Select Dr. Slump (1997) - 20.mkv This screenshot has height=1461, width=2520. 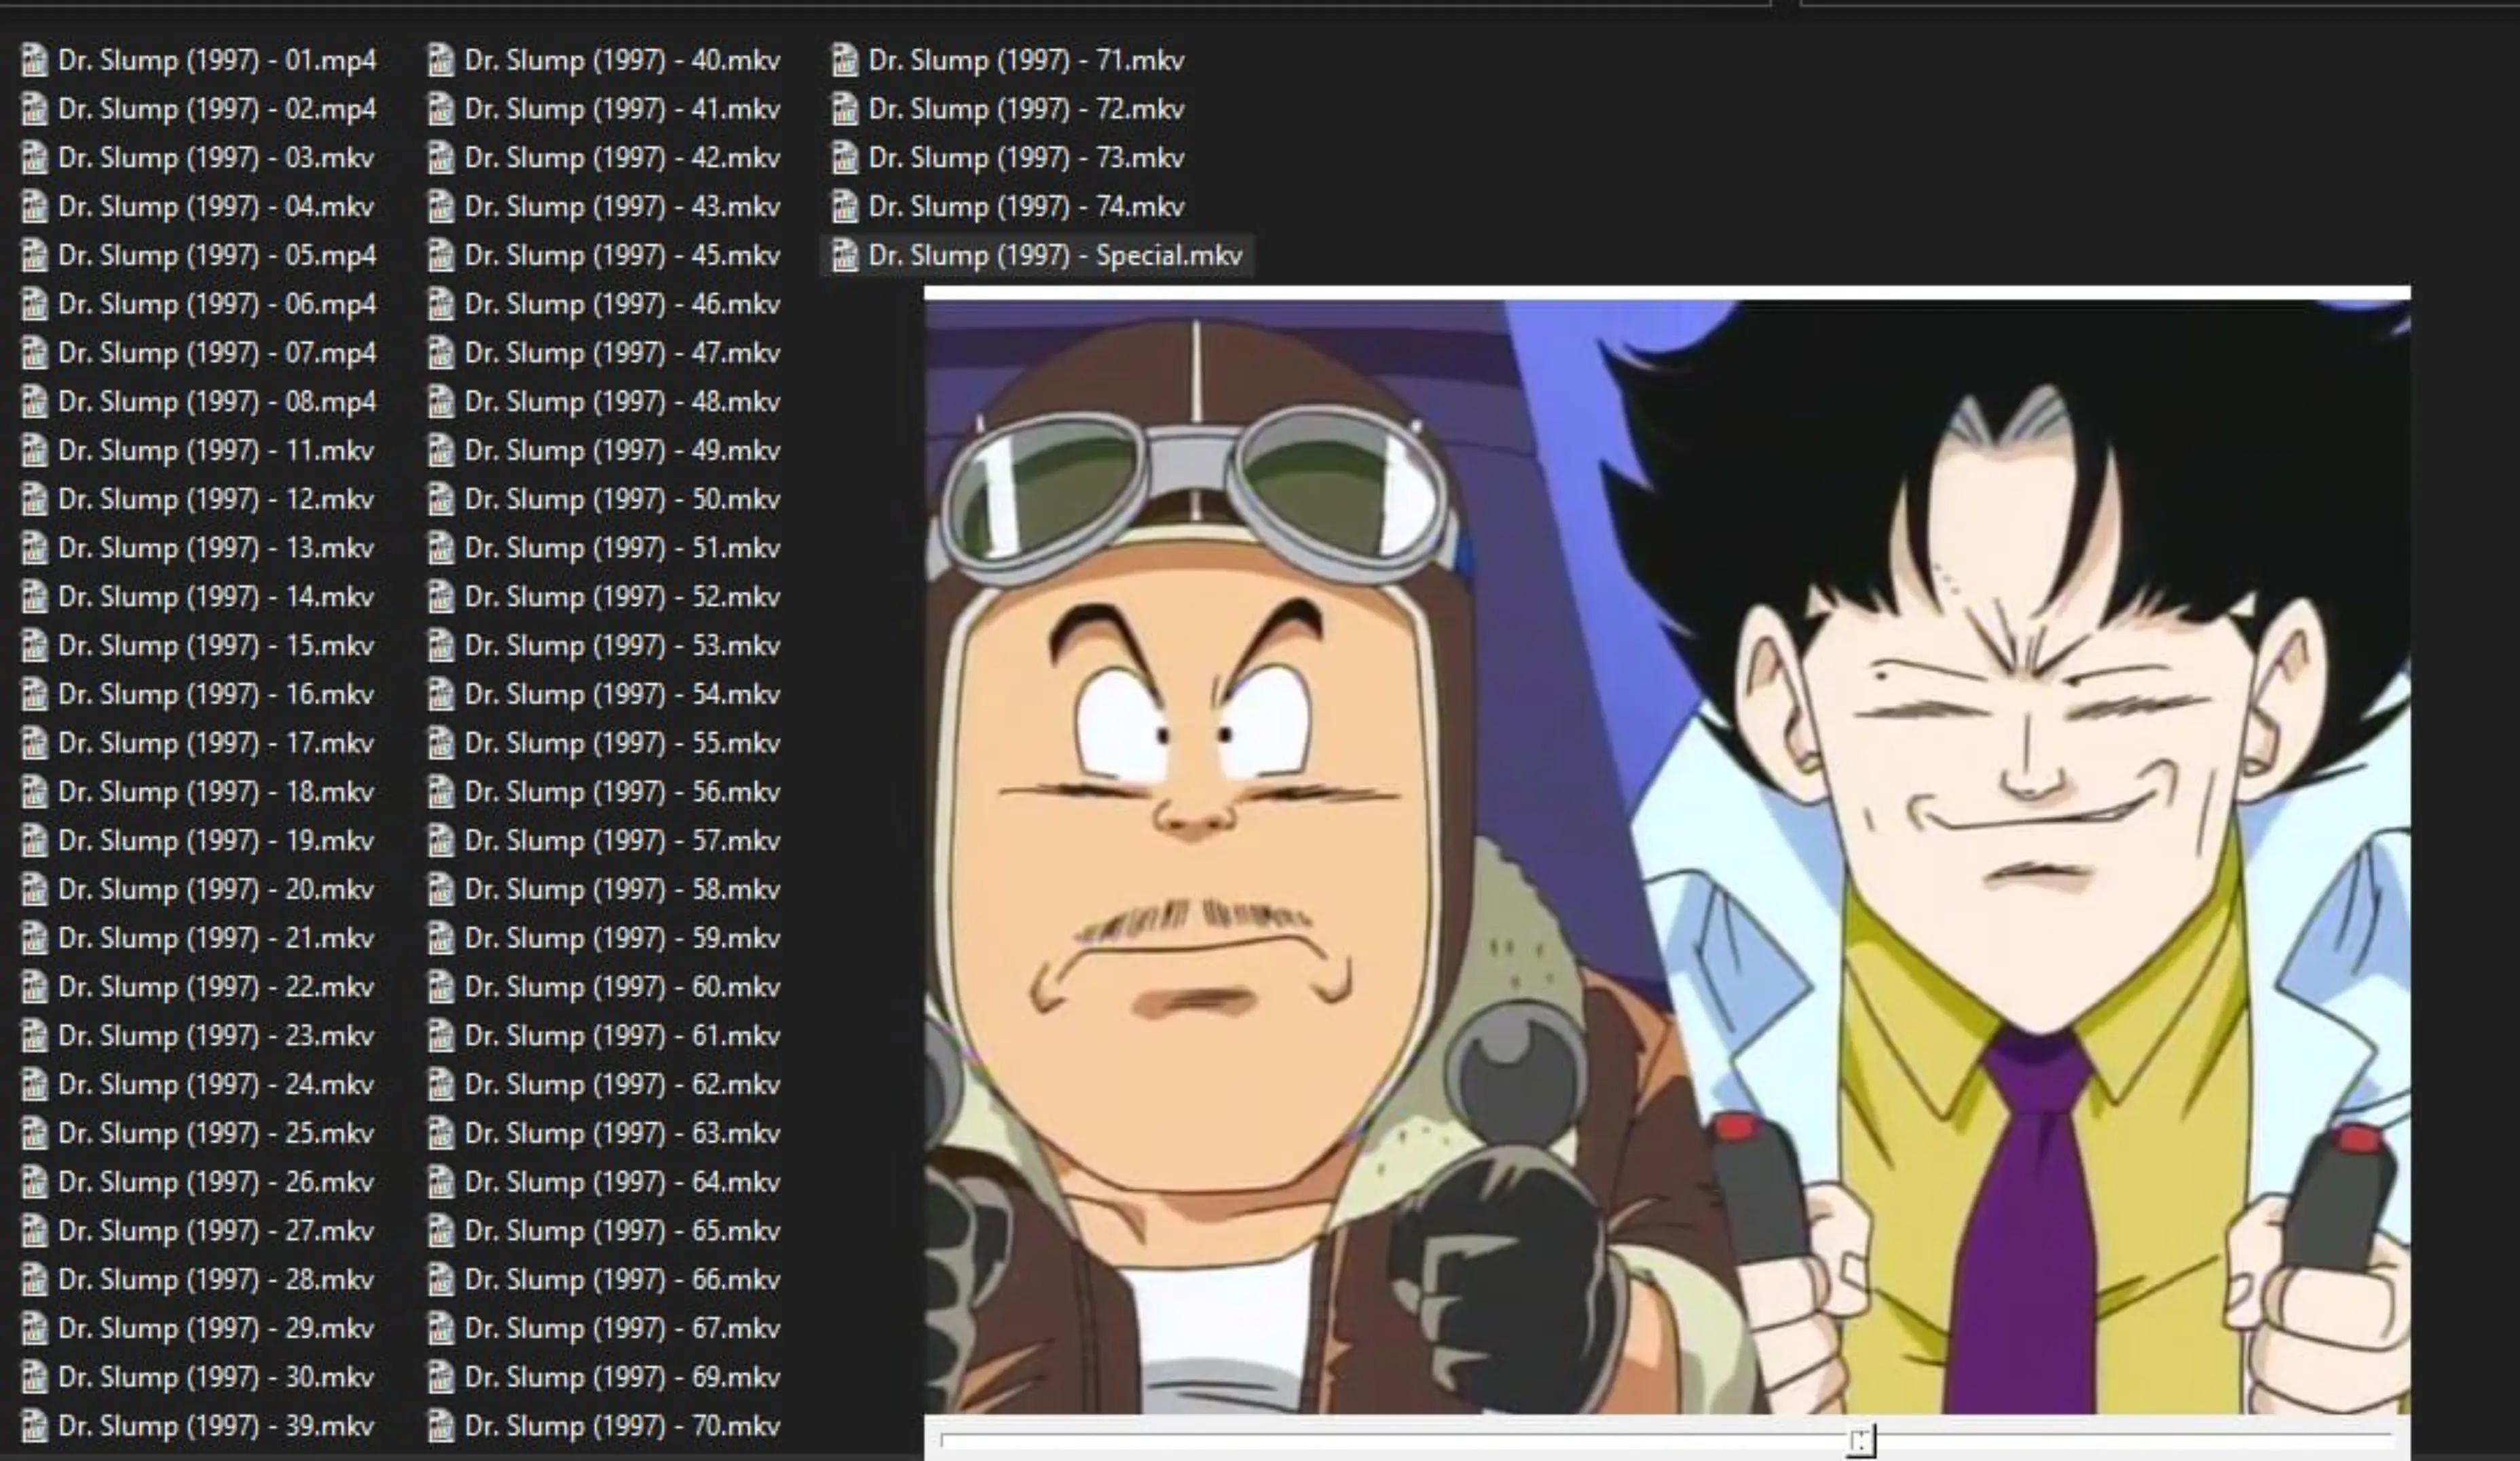pyautogui.click(x=198, y=889)
